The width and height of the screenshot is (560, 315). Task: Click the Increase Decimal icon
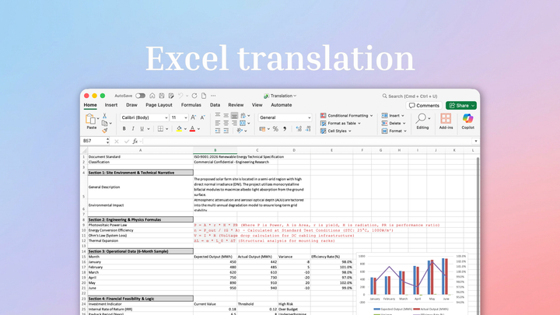[299, 129]
